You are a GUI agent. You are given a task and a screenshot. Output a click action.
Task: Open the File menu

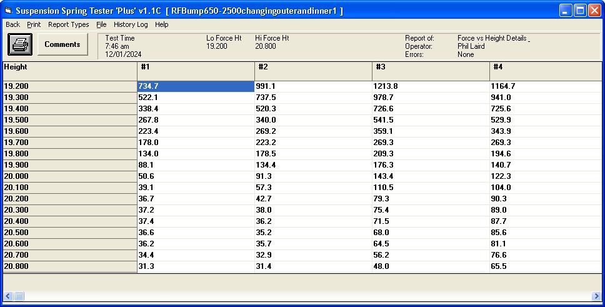(101, 24)
